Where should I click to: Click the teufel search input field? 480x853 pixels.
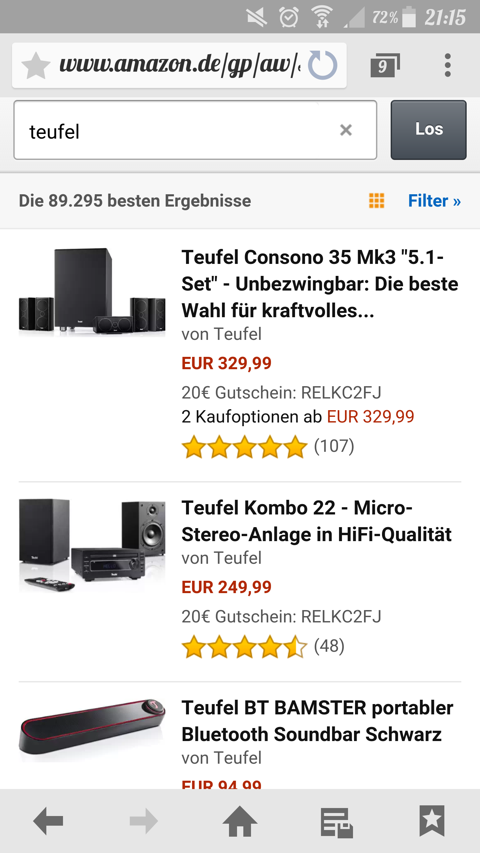(180, 131)
